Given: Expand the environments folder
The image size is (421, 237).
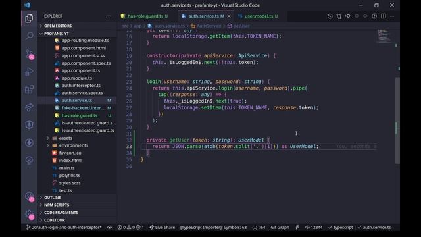Looking at the screenshot, I should click(x=77, y=145).
